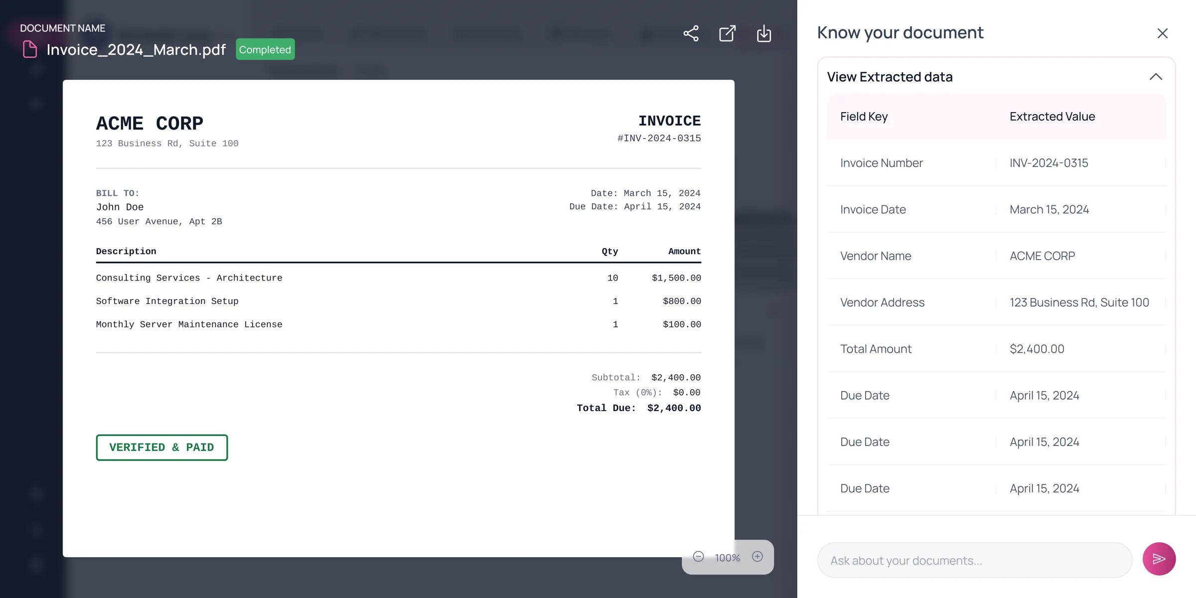Collapse the View Extracted data section
1196x598 pixels.
point(1156,77)
